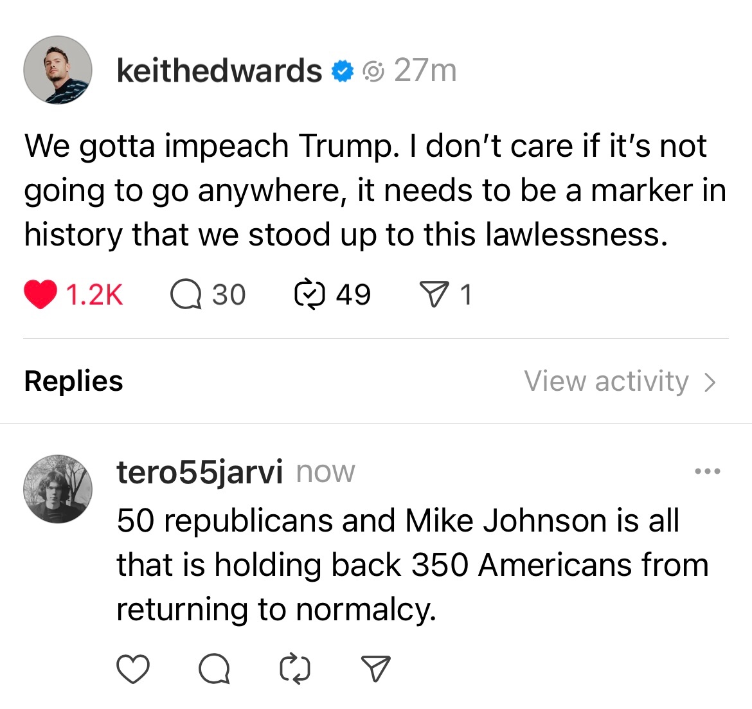Unlike keithedwards' post via red heart
Screen dimensions: 752x709
[x=40, y=295]
